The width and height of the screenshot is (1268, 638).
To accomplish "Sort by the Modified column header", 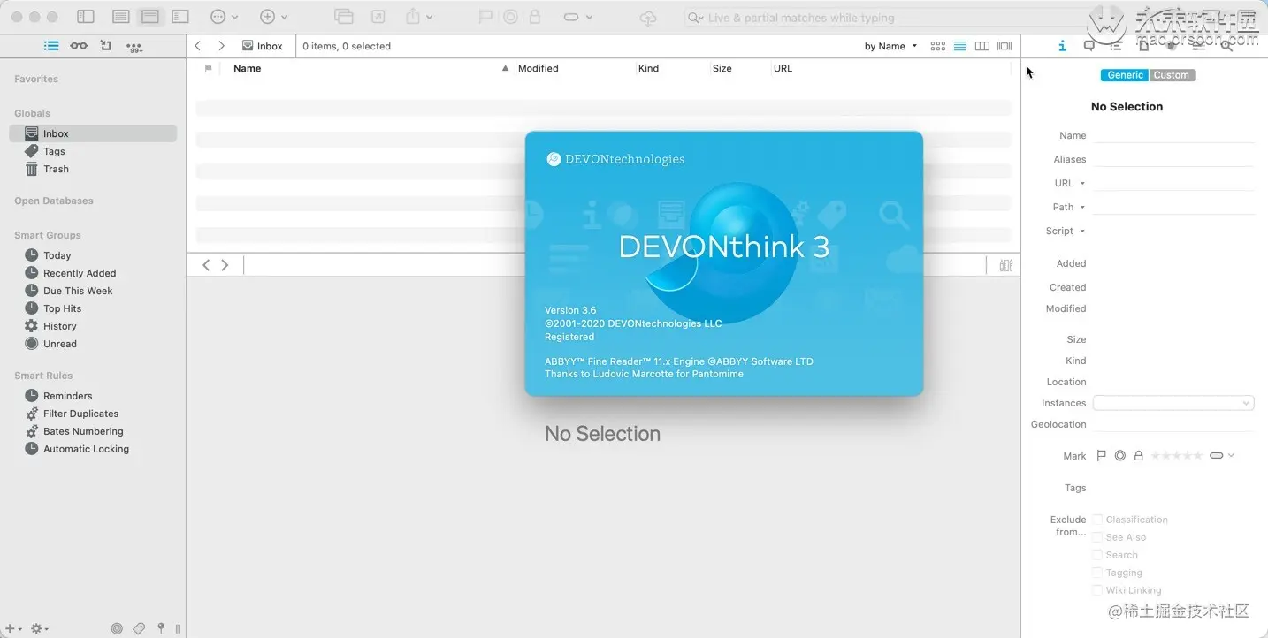I will [538, 68].
